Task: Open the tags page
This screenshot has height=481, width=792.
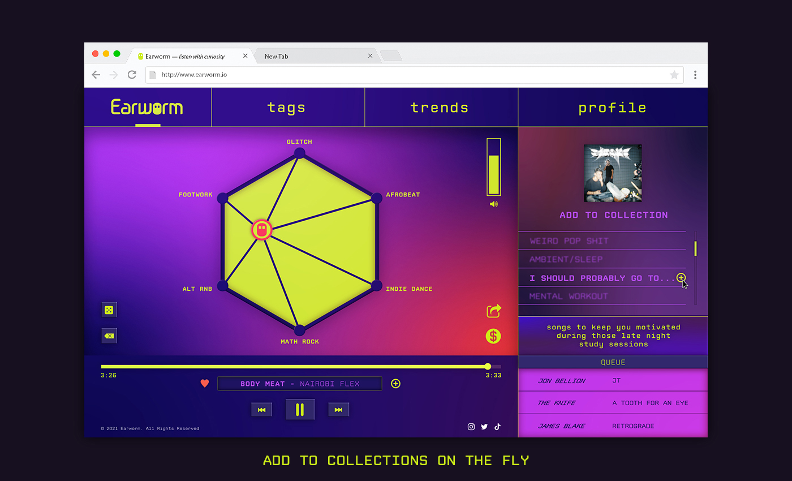Action: 287,108
